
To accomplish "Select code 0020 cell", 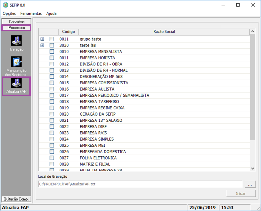I will pyautogui.click(x=64, y=114).
